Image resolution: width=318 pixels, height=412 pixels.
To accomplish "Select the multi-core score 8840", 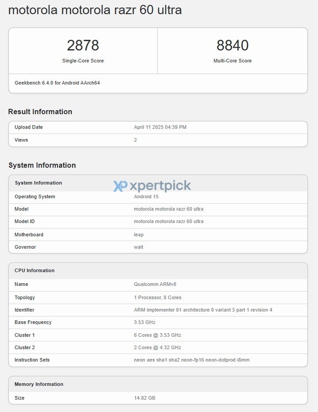I will coord(232,45).
